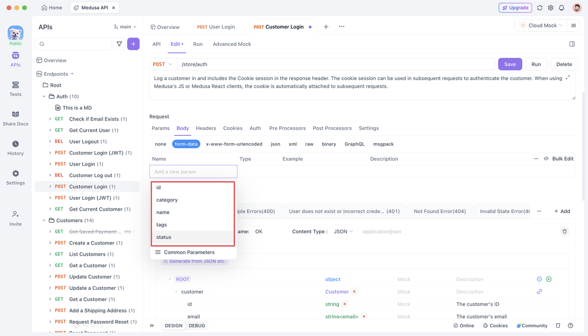
Task: Open Settings from the left sidebar
Action: click(15, 177)
